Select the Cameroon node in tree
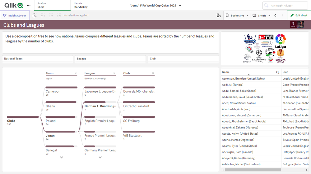 [x=53, y=91]
